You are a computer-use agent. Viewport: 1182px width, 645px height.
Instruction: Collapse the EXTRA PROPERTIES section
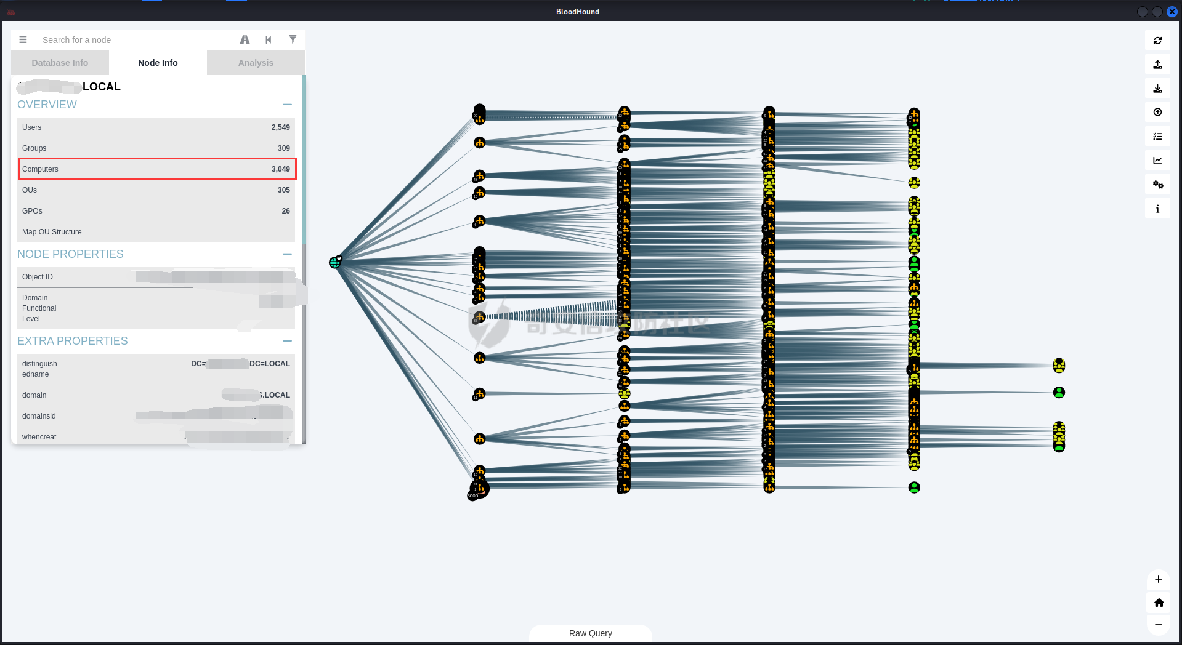click(287, 341)
